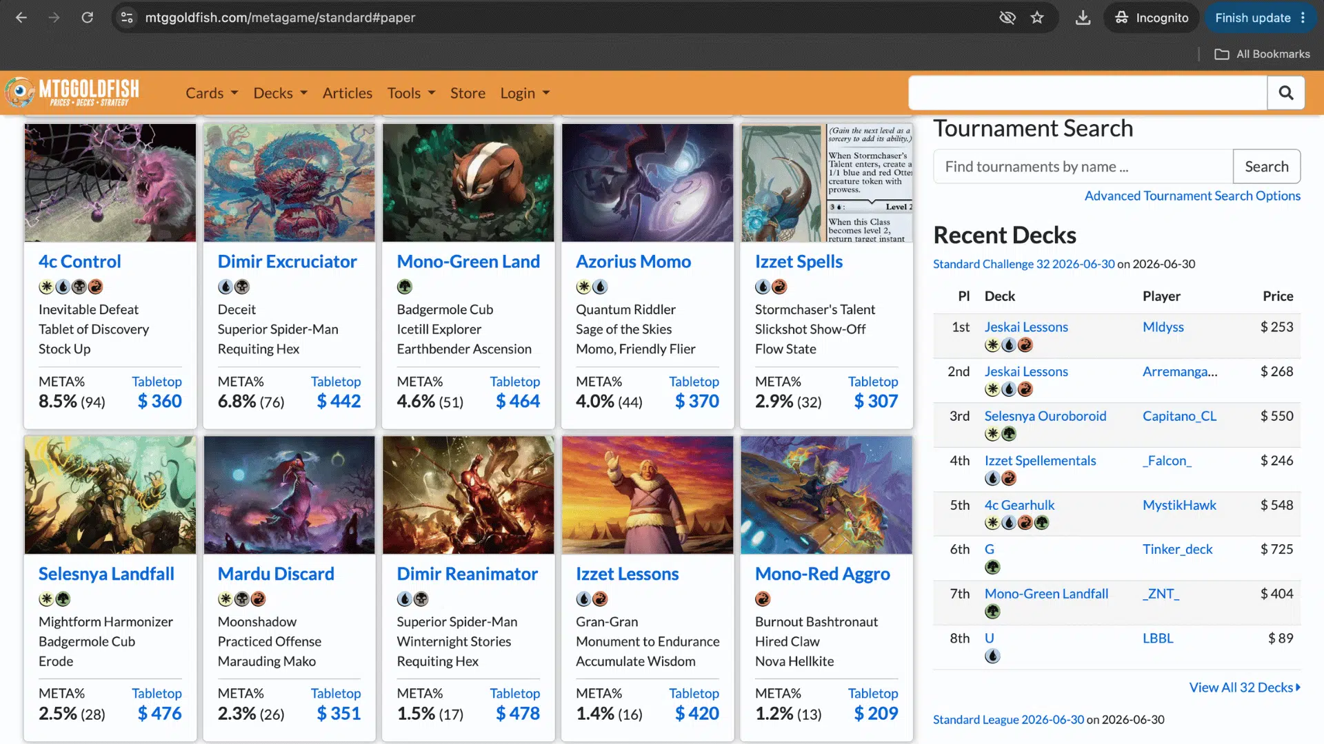Click the Search tournaments button
1324x744 pixels.
(x=1267, y=166)
